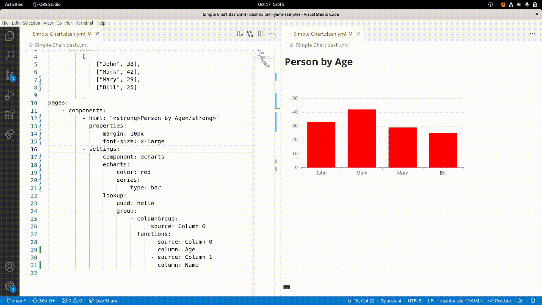
Task: Click code line 'color: red'
Action: point(134,172)
